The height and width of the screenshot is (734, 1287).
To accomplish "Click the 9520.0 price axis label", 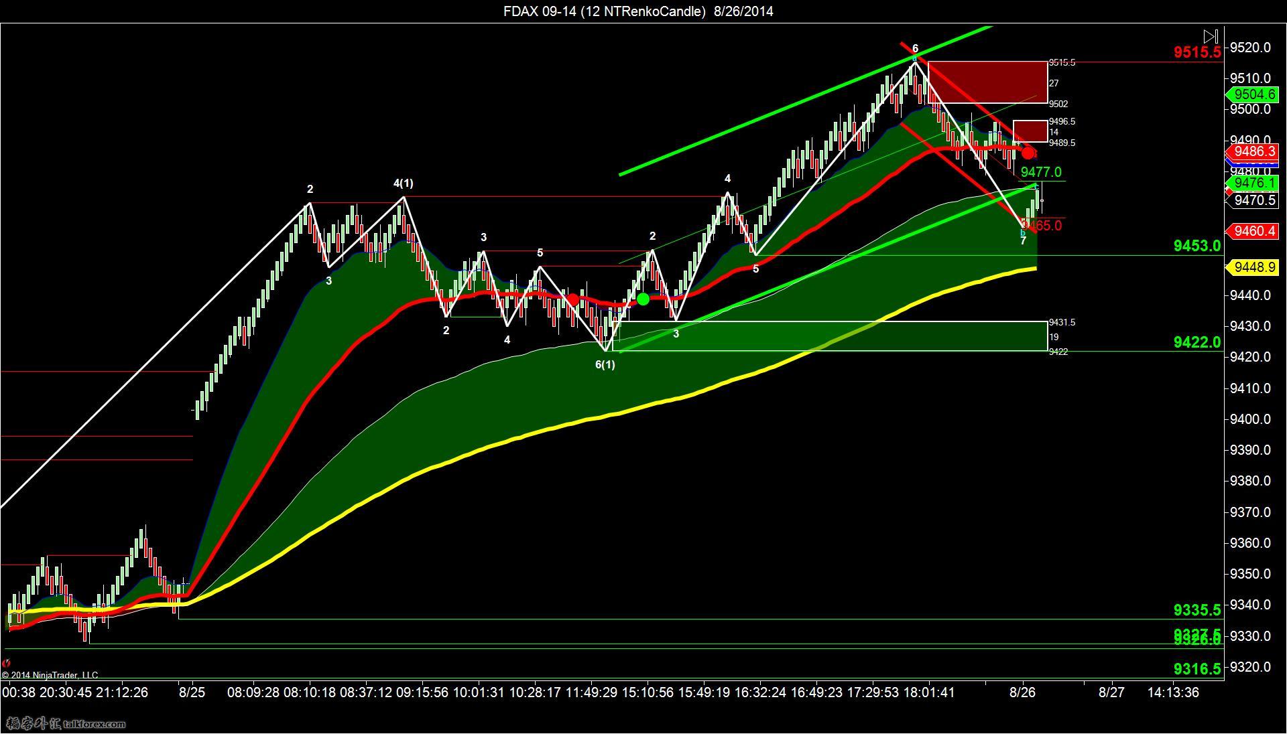I will 1249,48.
